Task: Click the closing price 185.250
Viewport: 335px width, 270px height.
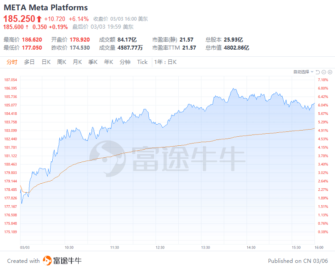Action: pyautogui.click(x=19, y=19)
